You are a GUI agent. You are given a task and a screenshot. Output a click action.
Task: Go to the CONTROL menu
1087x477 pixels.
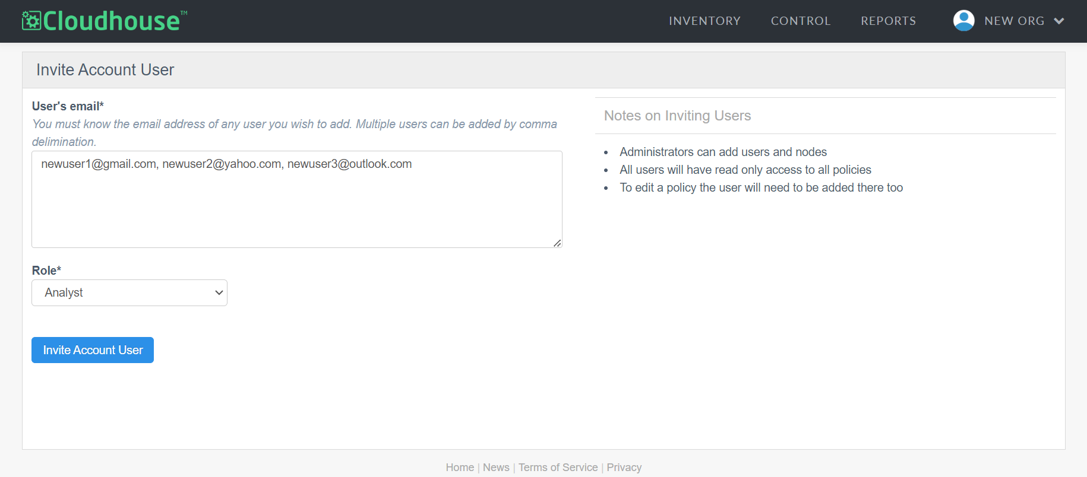pyautogui.click(x=800, y=21)
